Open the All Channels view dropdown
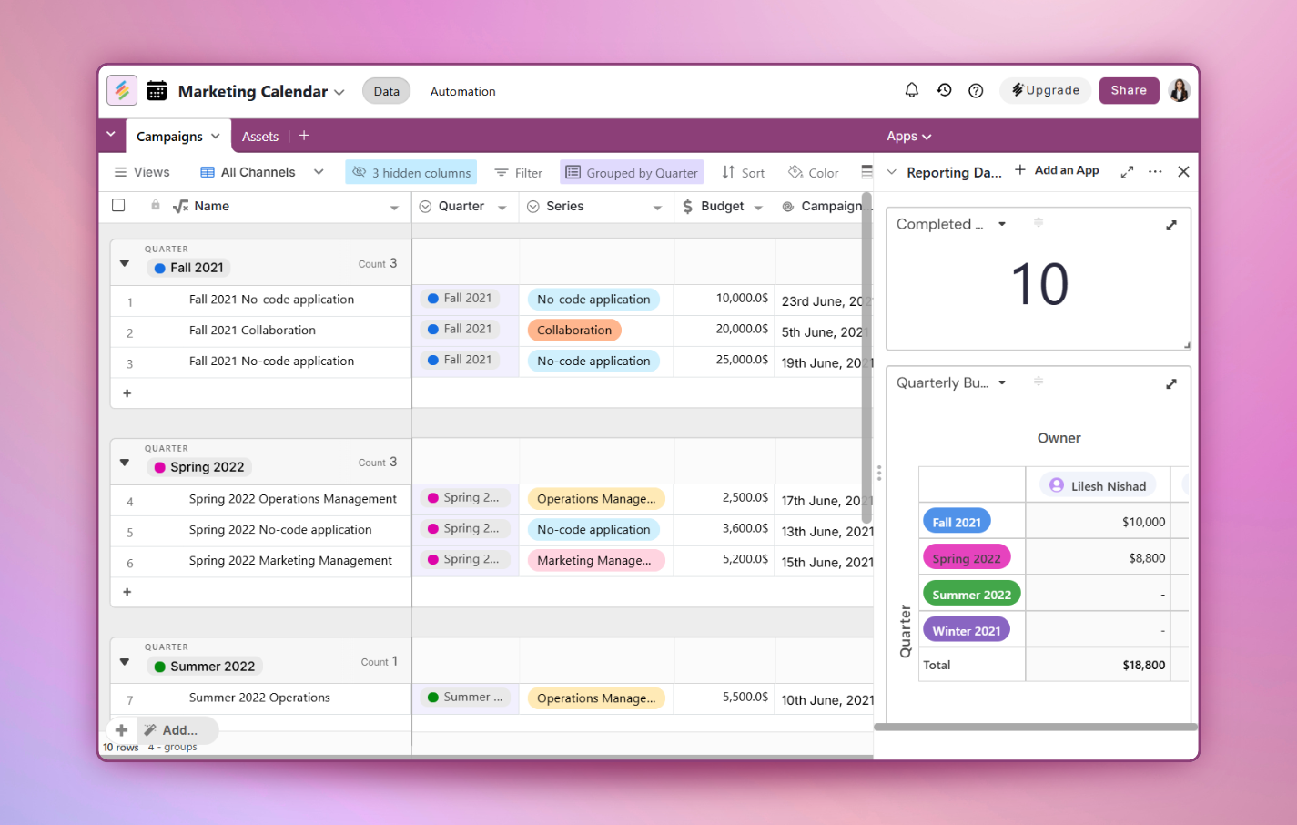This screenshot has height=825, width=1297. pos(319,172)
